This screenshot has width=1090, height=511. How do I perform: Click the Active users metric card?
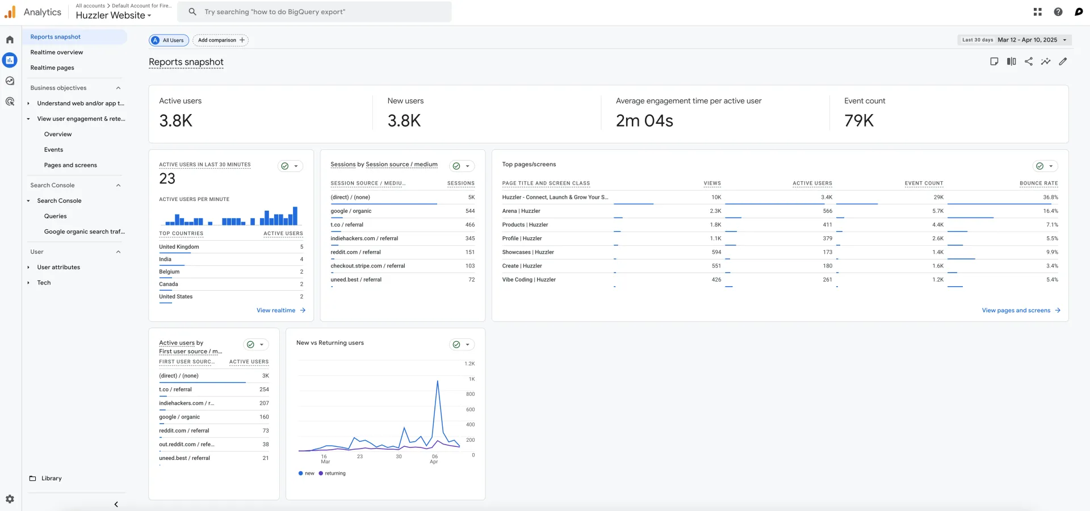click(261, 114)
